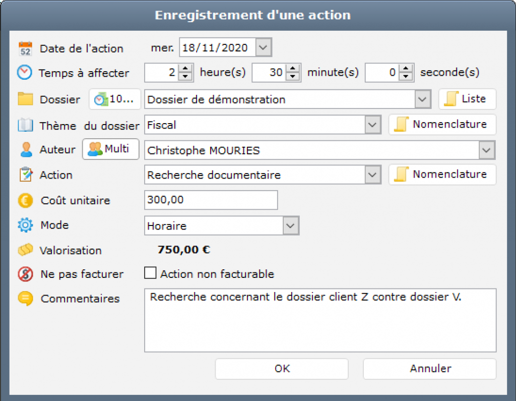
Task: Open the Liste button next to Dossier
Action: tap(467, 99)
